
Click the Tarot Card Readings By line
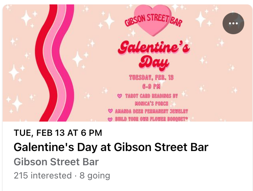pos(151,96)
